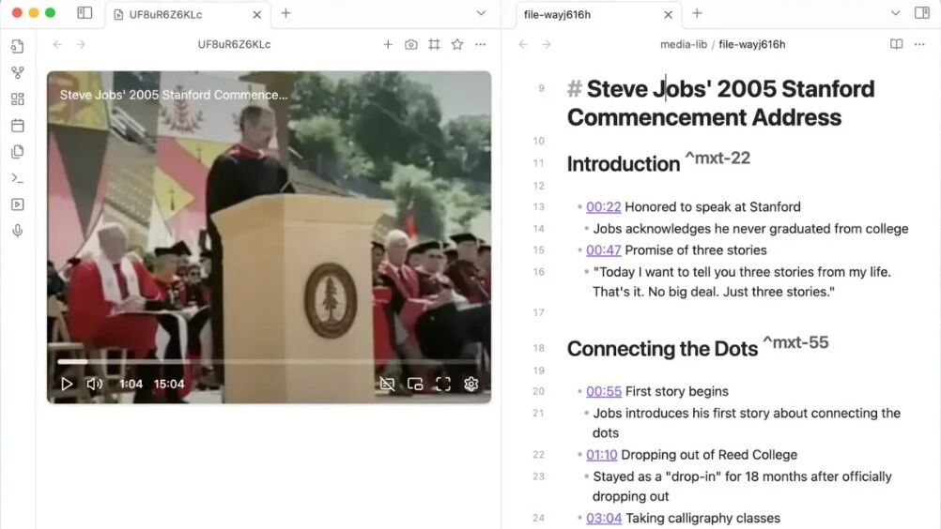Select the UF8uR6Z6KLc tab
The image size is (941, 529).
click(x=188, y=14)
